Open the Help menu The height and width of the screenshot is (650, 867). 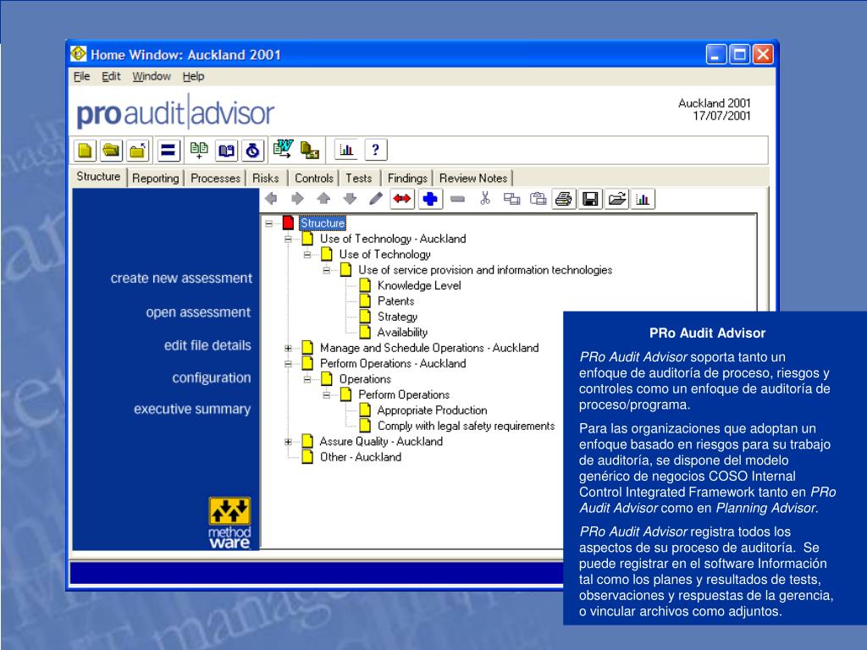pos(194,76)
